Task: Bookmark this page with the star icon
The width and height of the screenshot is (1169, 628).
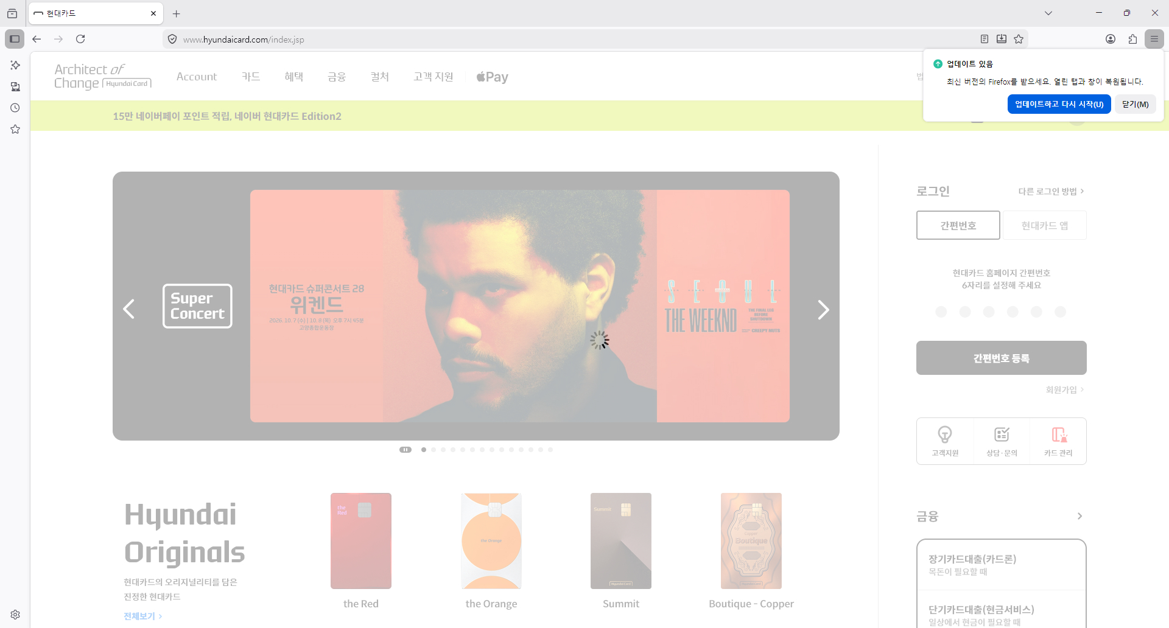Action: point(1019,39)
